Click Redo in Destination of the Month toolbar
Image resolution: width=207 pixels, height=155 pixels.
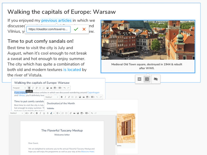pyautogui.click(x=101, y=97)
